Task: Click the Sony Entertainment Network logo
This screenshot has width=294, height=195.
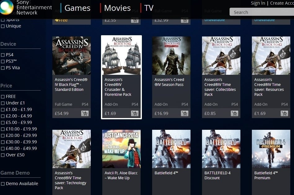Action: pyautogui.click(x=26, y=7)
